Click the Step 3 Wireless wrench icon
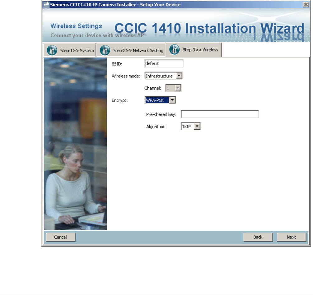This screenshot has height=296, width=313. tap(175, 49)
